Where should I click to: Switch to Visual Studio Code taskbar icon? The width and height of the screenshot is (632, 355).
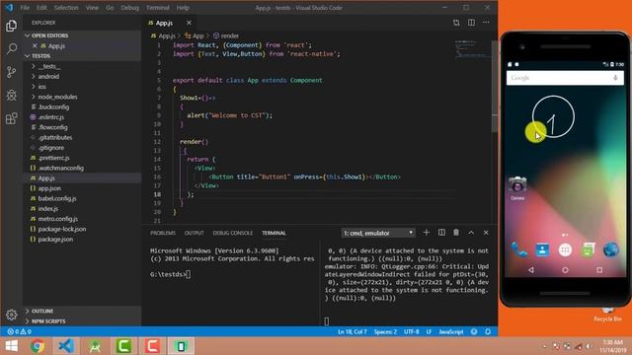66,346
